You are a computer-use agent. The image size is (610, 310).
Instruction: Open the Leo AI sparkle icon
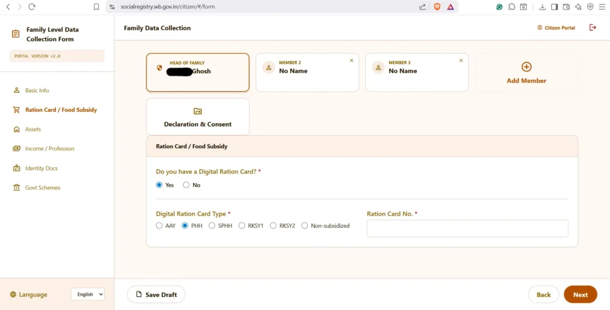[578, 7]
